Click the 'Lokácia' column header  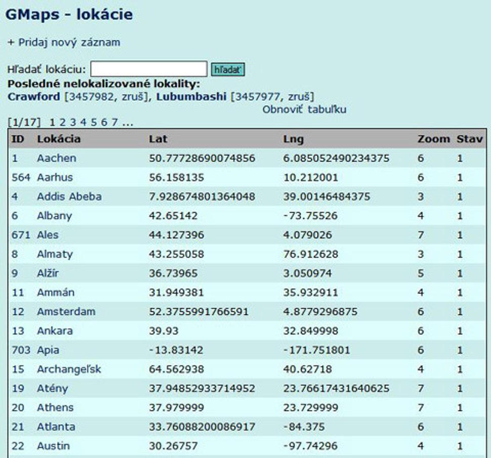point(59,139)
